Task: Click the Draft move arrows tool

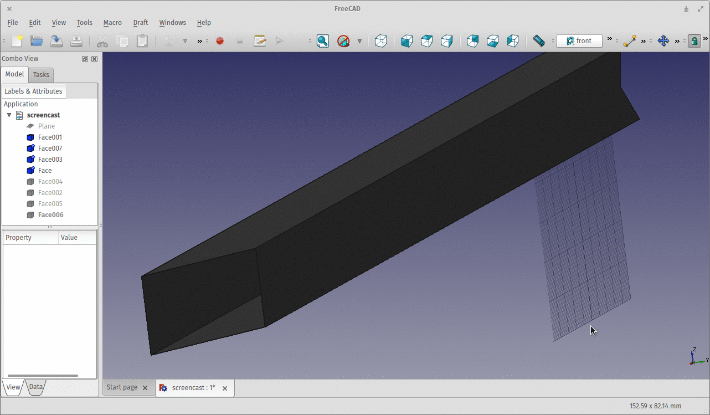Action: tap(663, 41)
